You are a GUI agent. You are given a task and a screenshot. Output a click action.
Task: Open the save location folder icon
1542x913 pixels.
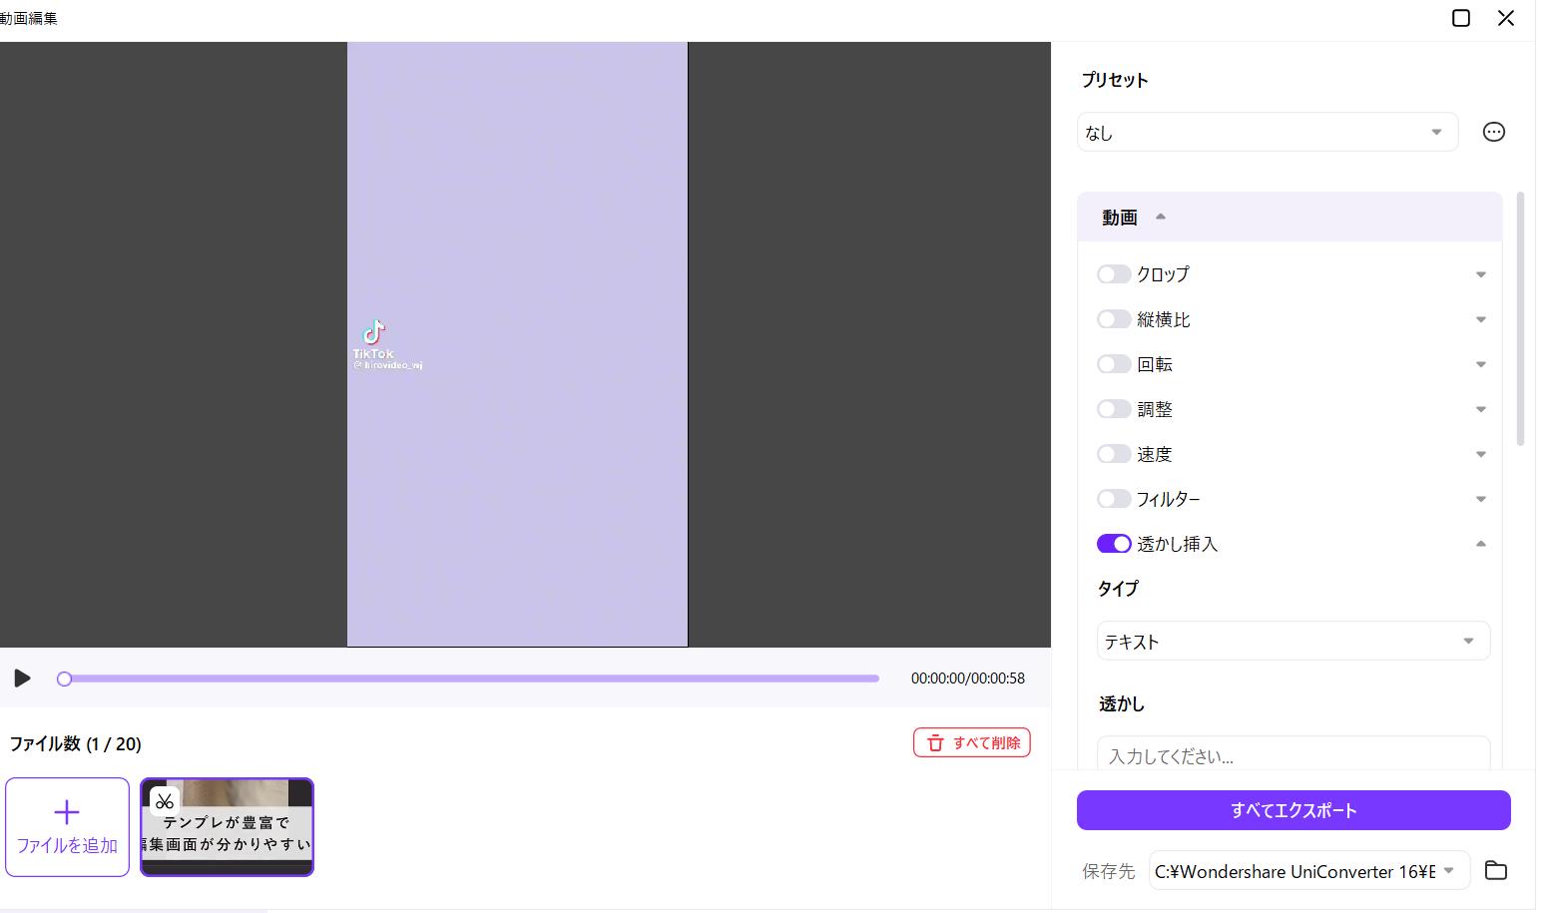1495,870
